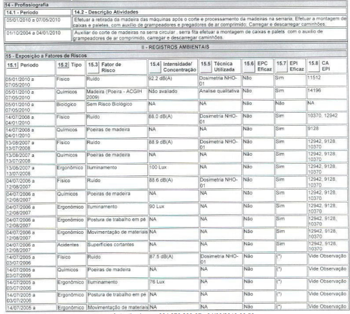Click 'Químicos' in the Não avaliado row
350x314 pixels.
(x=66, y=92)
